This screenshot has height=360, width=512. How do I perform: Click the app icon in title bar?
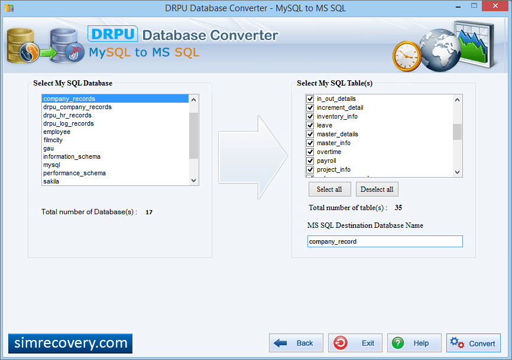(x=9, y=8)
